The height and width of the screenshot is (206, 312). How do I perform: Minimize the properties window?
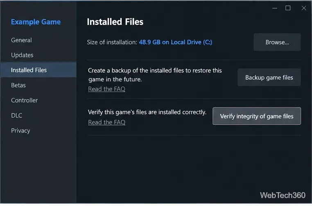coord(275,8)
